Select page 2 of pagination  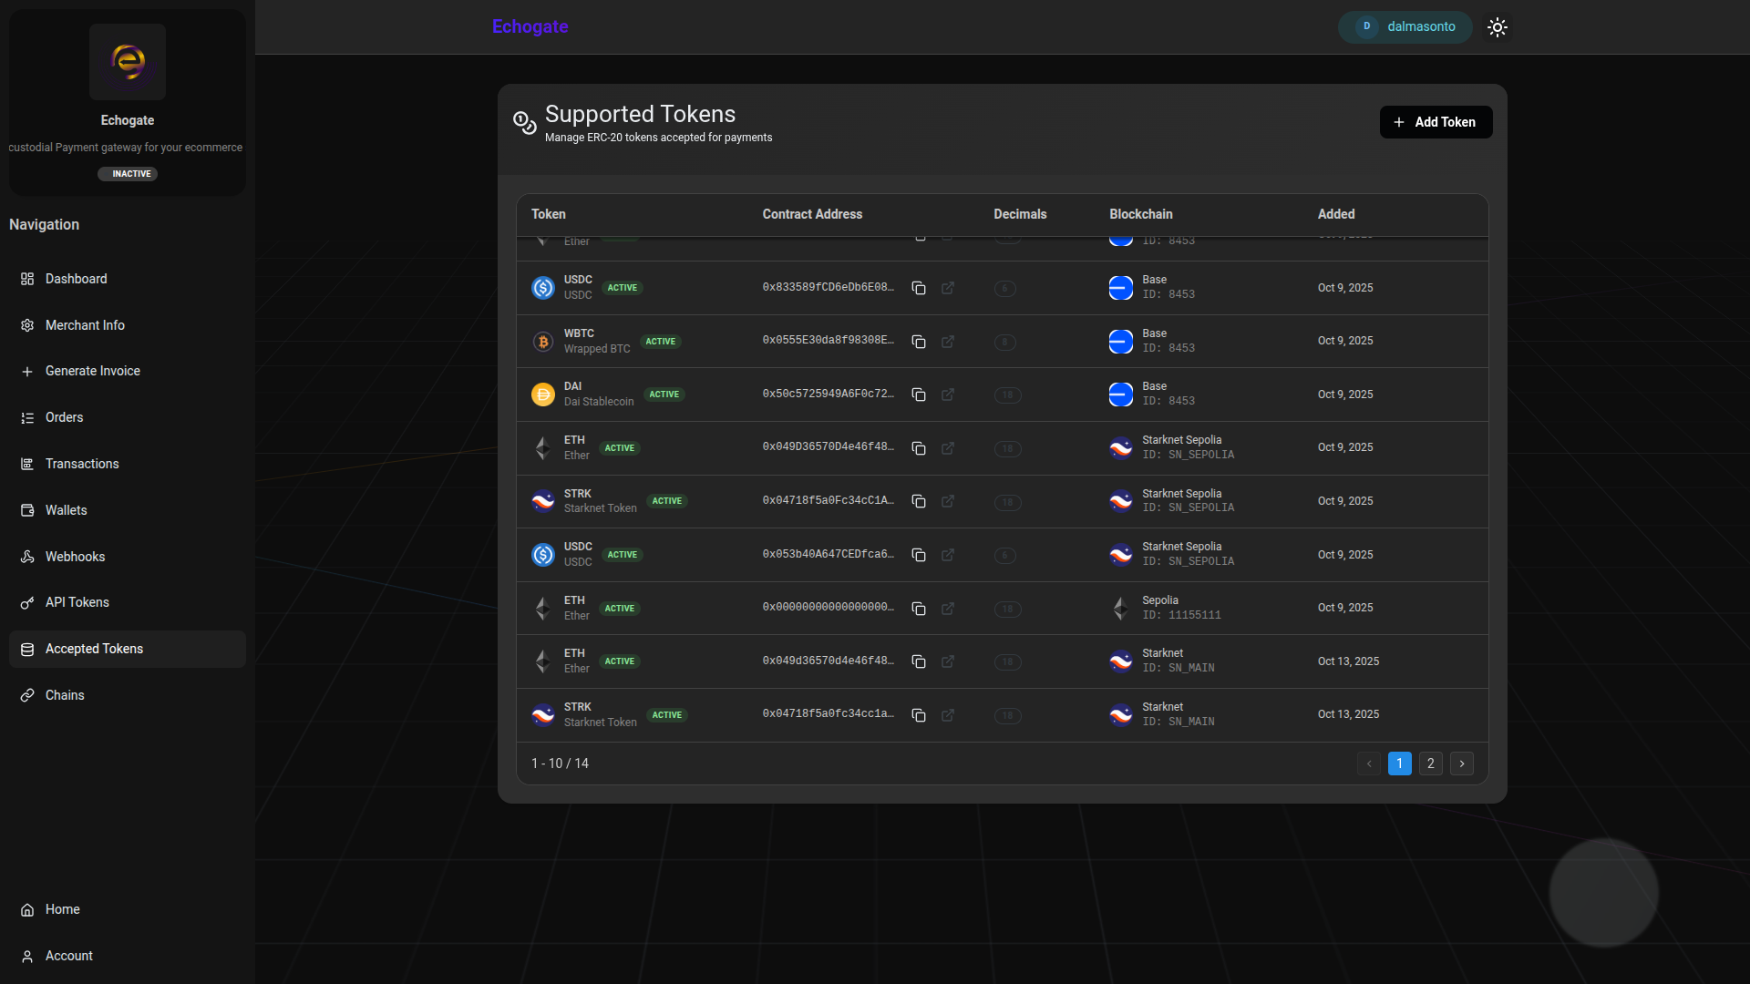coord(1431,764)
